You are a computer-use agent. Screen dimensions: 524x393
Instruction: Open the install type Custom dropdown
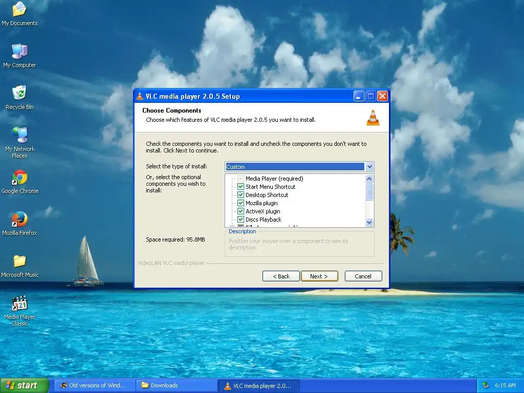[x=369, y=166]
